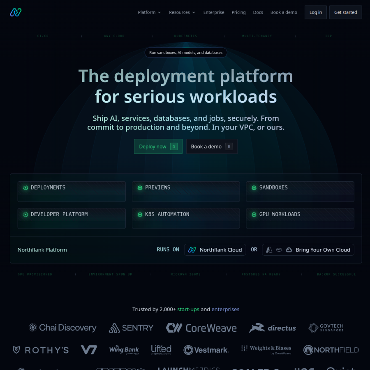The height and width of the screenshot is (370, 370).
Task: Click the chip icon beside Sandboxes
Action: coord(254,187)
